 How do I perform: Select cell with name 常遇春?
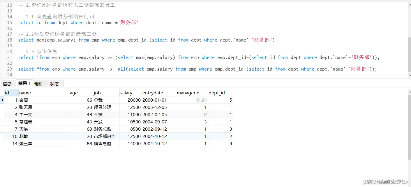click(x=44, y=122)
